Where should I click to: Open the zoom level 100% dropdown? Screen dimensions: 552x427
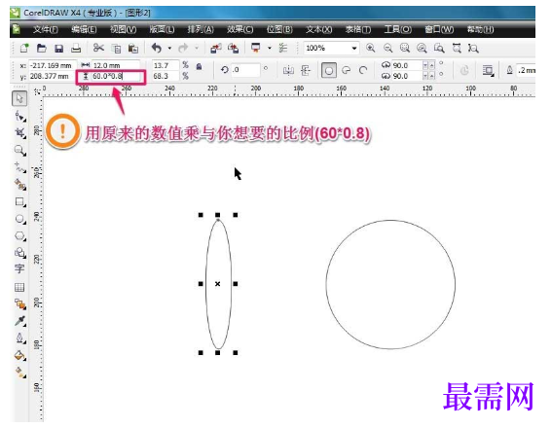pos(353,49)
